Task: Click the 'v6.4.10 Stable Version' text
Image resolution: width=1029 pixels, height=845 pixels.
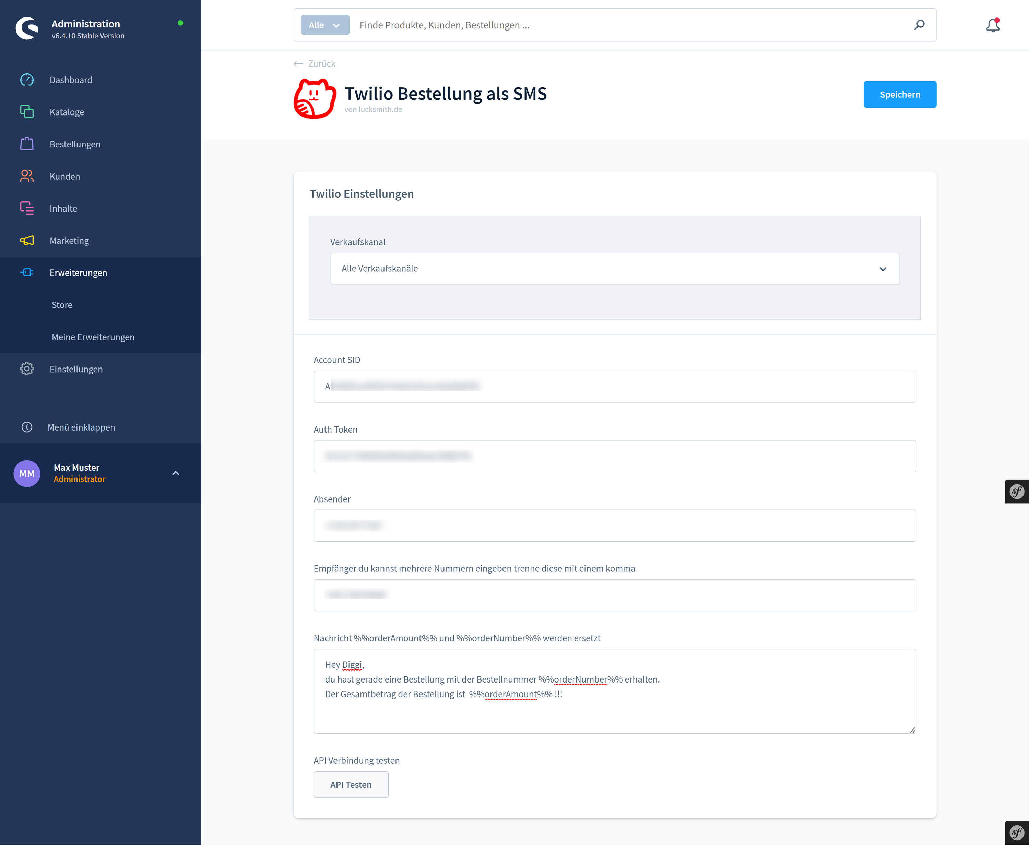Action: [x=88, y=36]
